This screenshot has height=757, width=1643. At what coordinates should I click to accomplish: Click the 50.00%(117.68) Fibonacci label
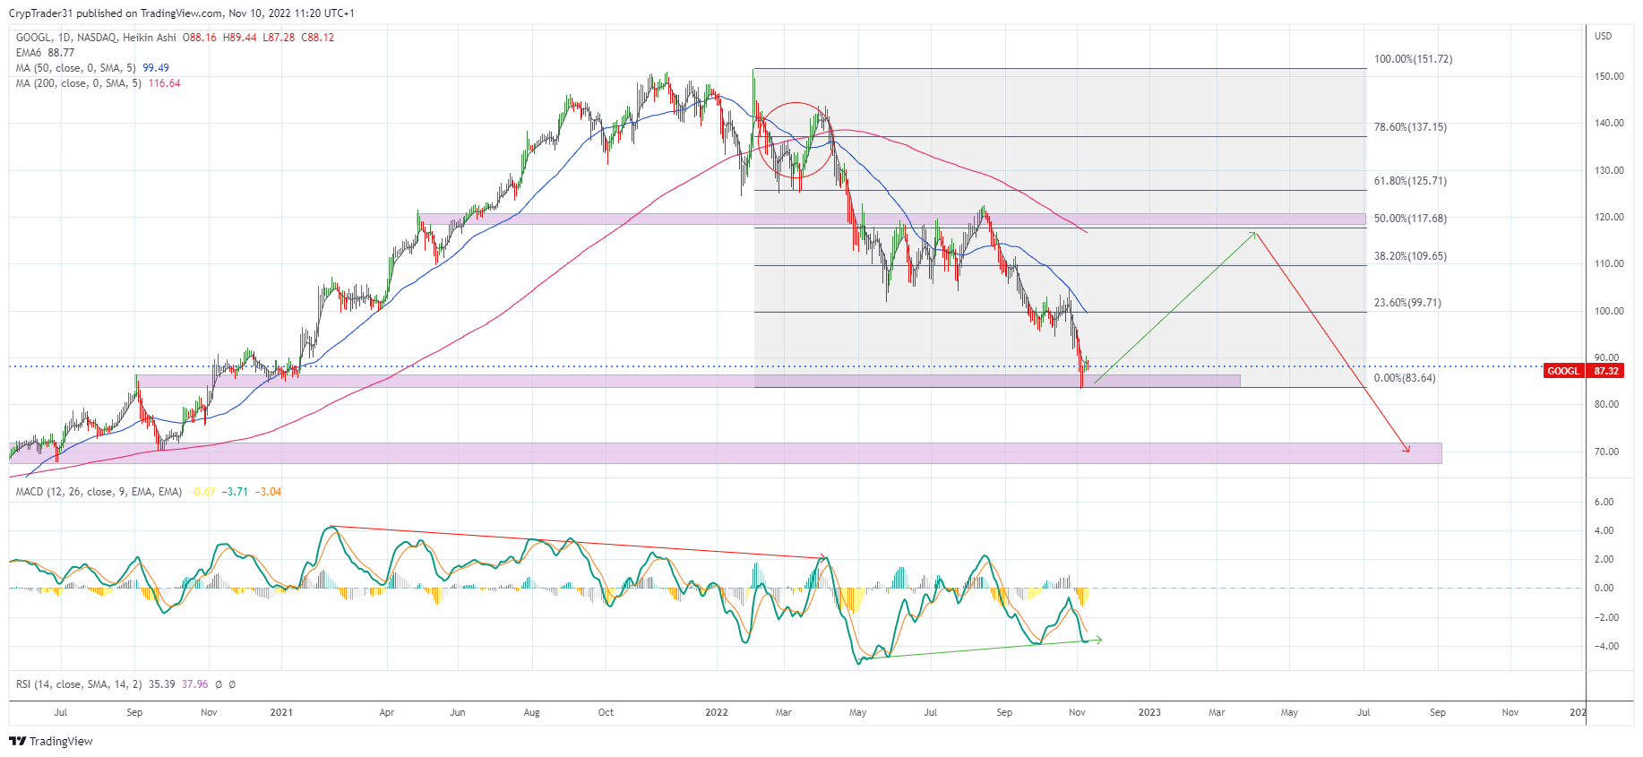(1410, 219)
